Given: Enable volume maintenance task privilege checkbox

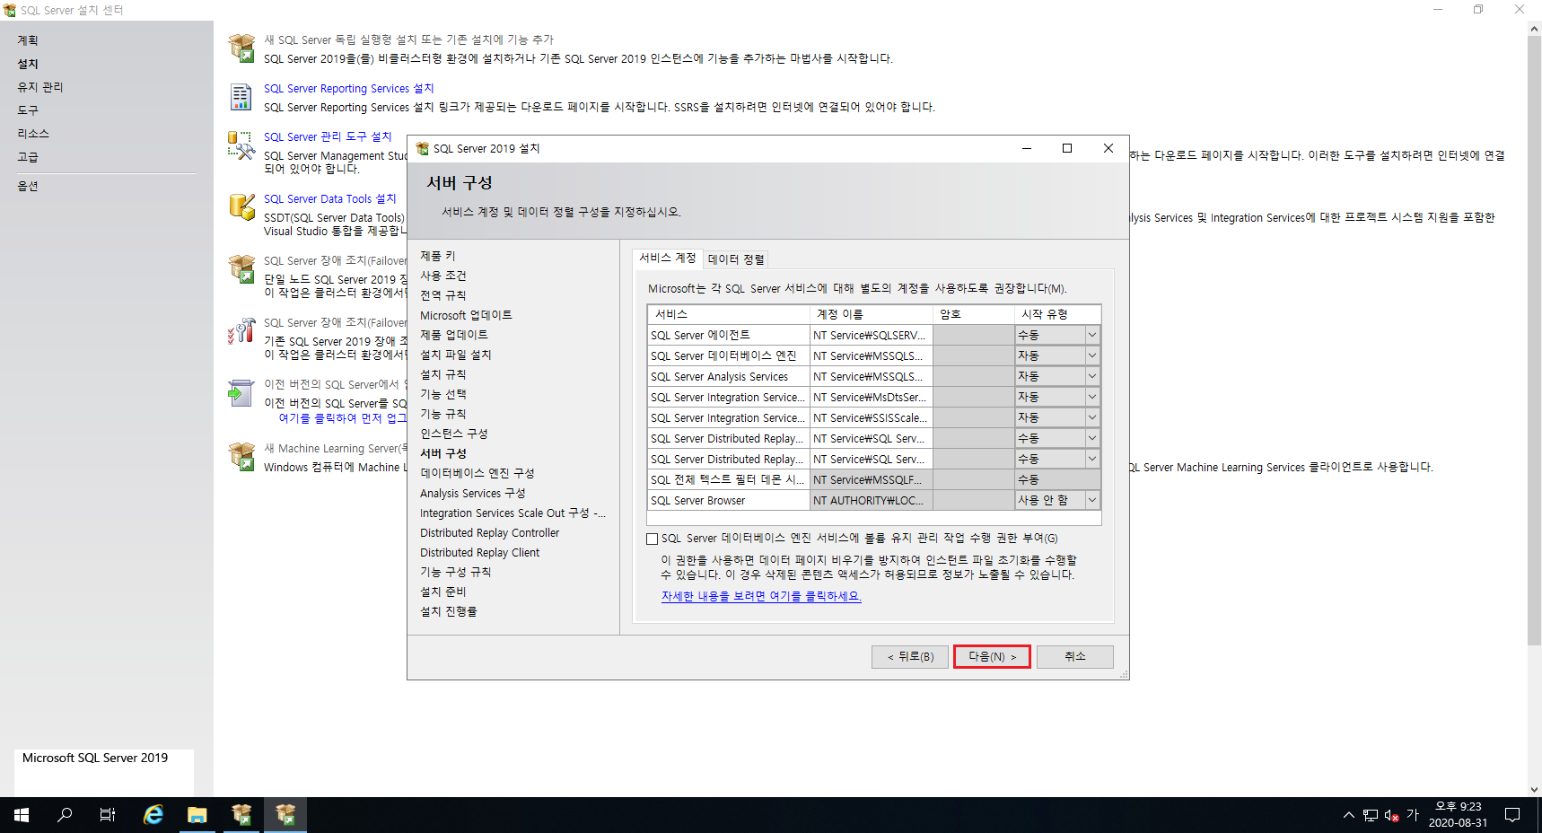Looking at the screenshot, I should coord(652,539).
